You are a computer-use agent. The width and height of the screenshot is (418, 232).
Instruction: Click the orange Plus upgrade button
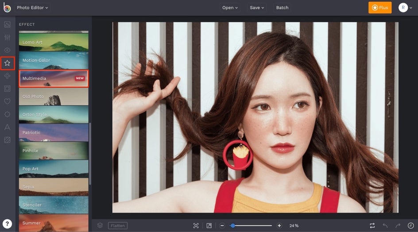(380, 8)
